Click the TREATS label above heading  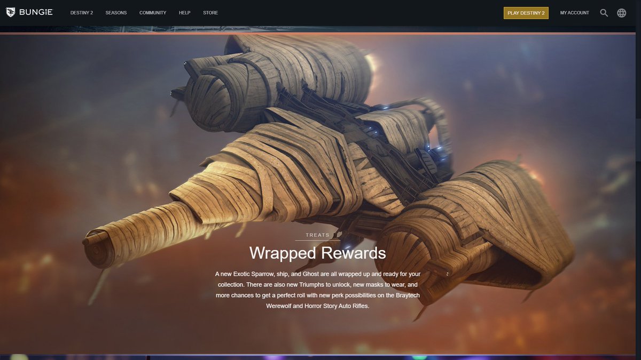pos(318,235)
